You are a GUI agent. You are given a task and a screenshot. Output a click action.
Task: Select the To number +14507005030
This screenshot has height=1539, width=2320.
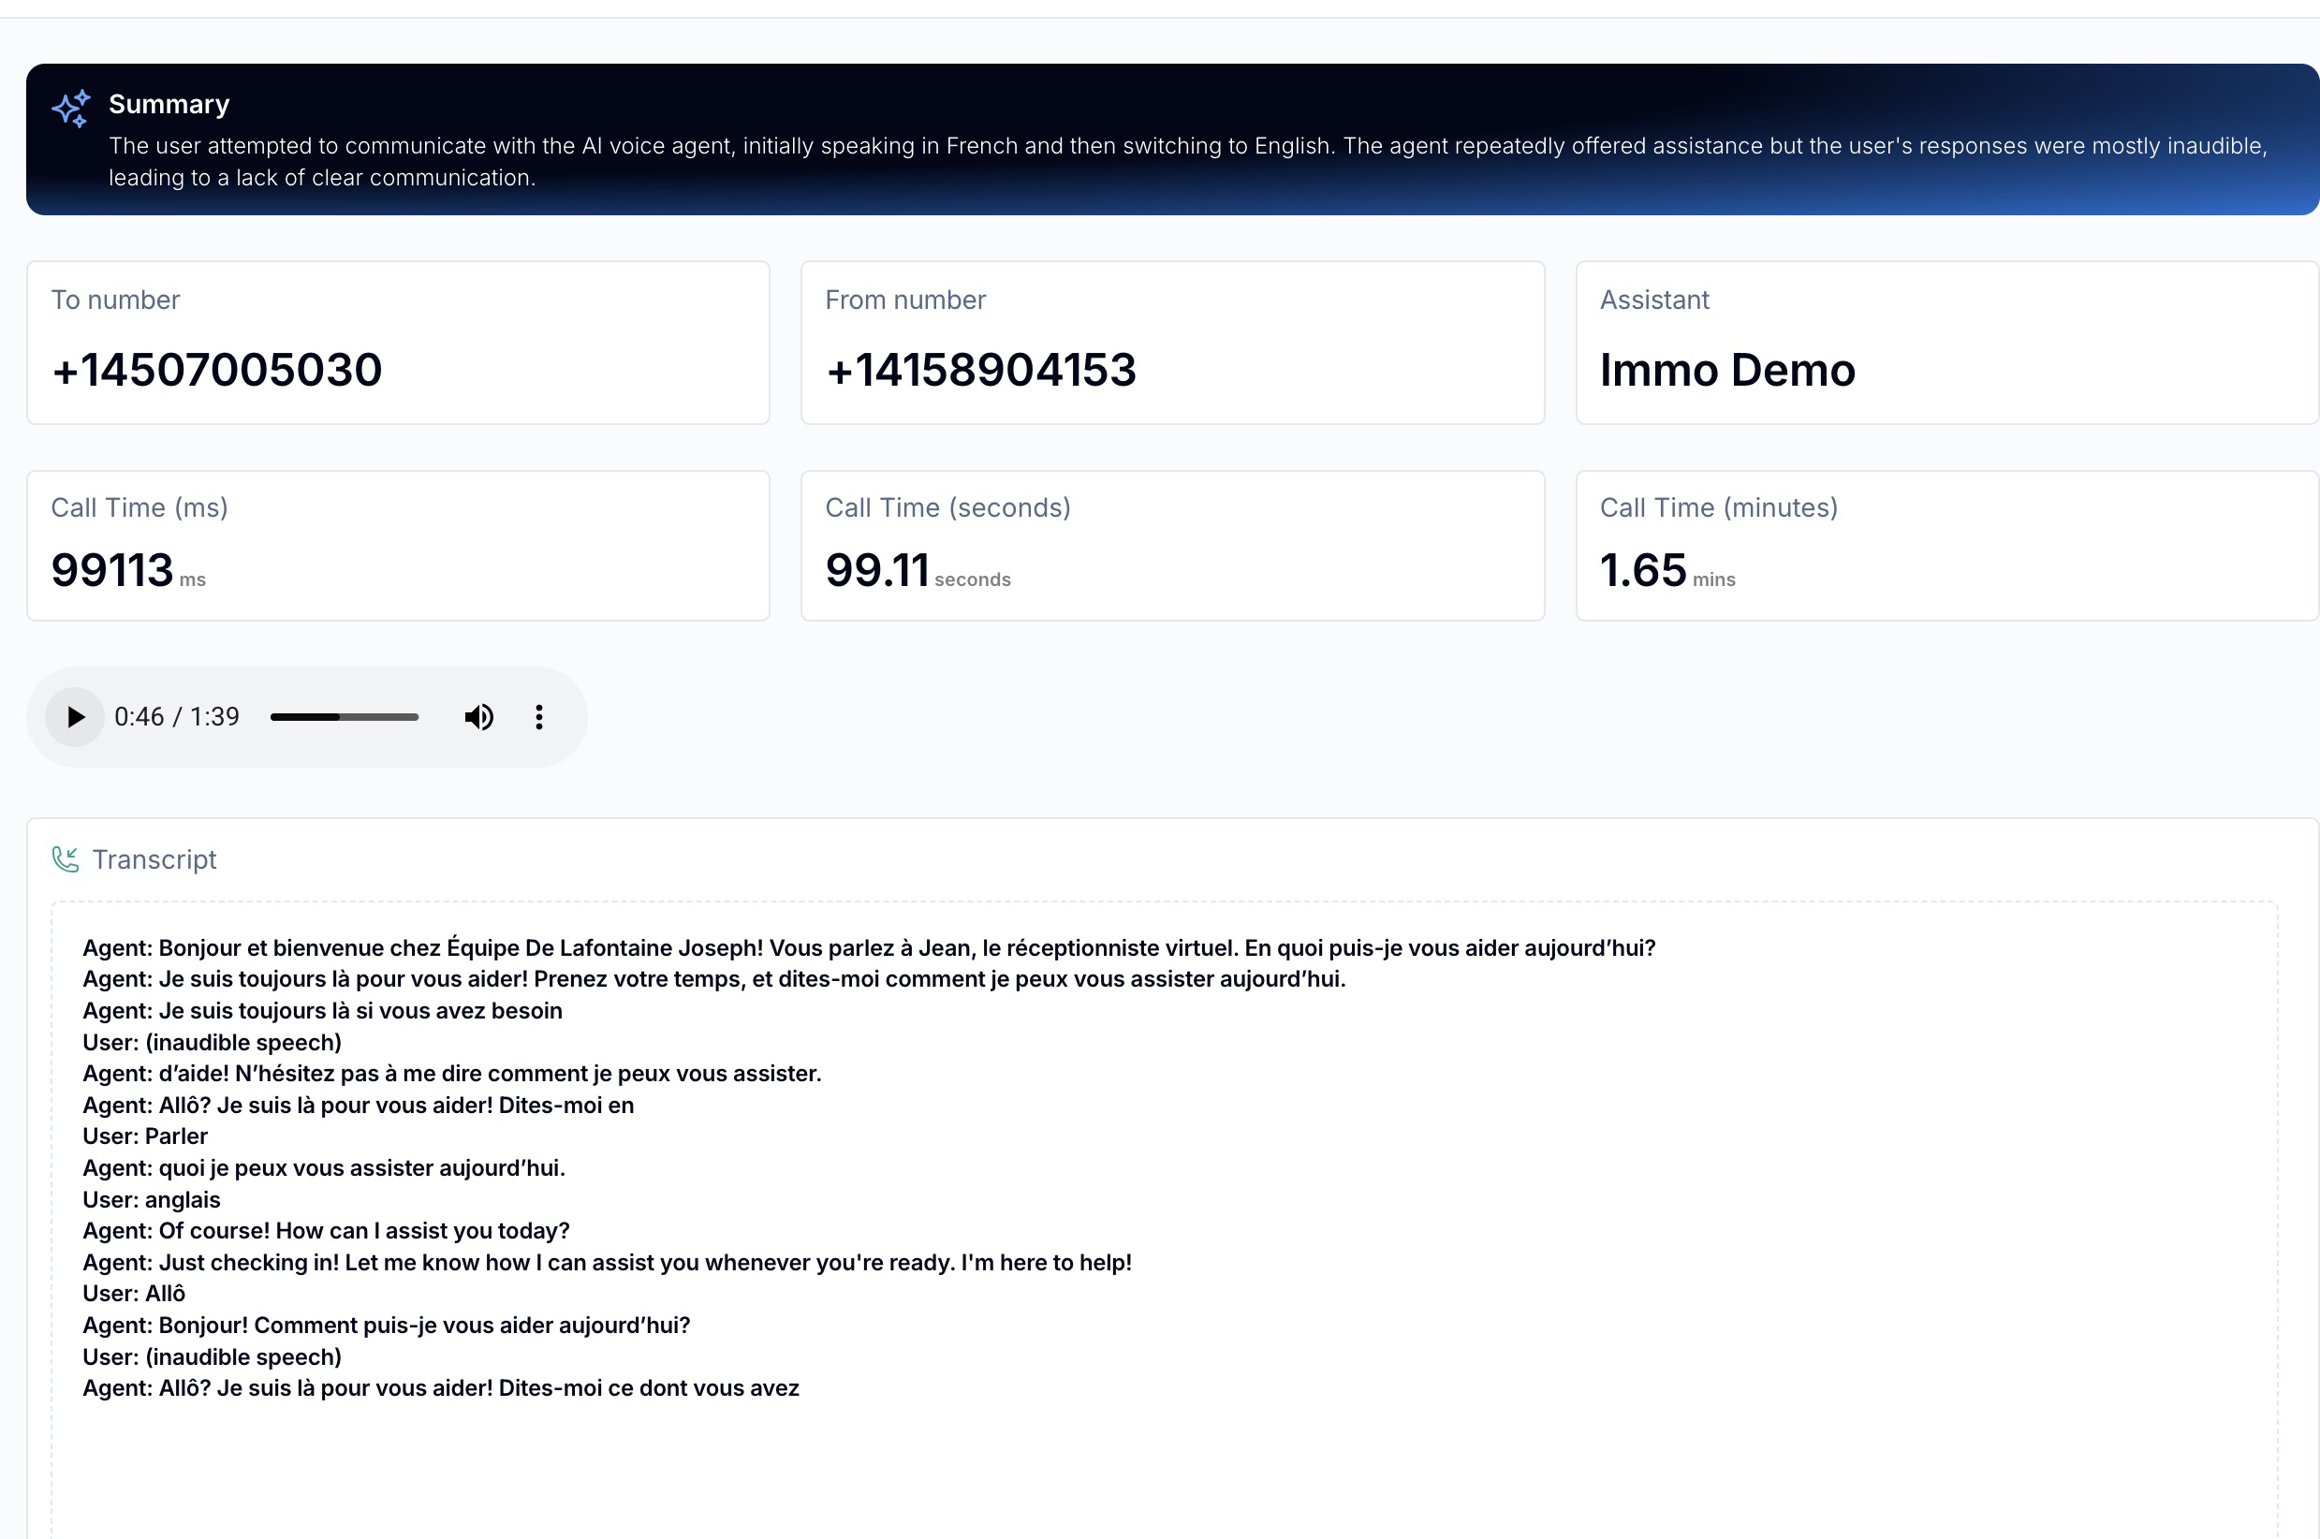tap(217, 370)
